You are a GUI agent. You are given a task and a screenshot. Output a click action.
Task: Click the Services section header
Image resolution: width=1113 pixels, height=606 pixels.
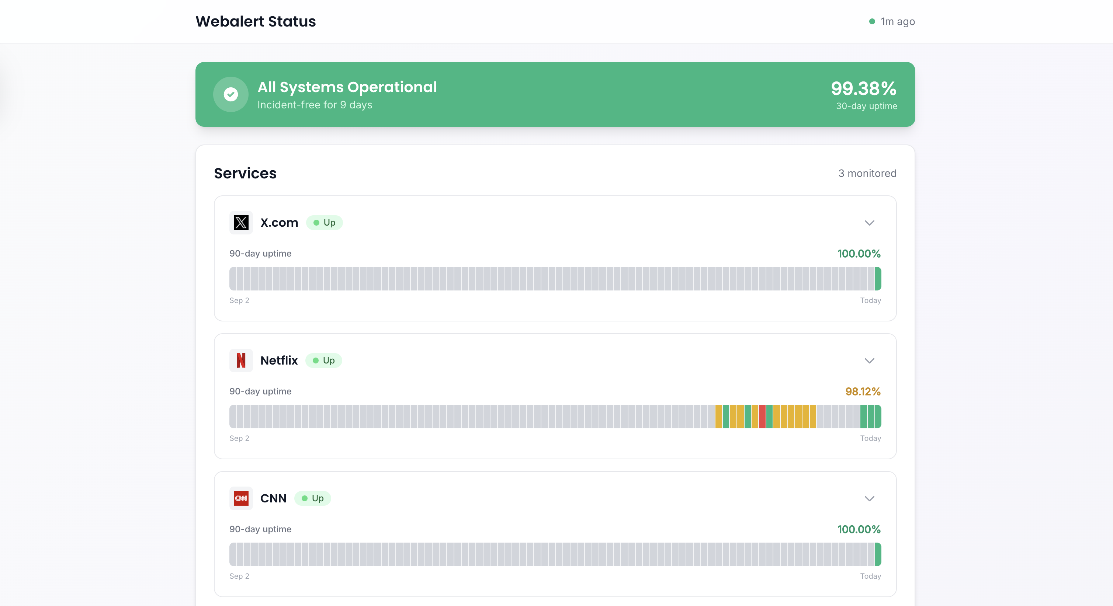click(245, 173)
